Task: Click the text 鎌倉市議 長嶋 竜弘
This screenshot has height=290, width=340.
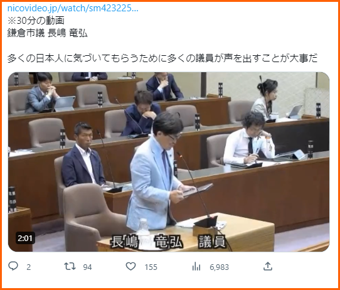Action: (x=47, y=33)
